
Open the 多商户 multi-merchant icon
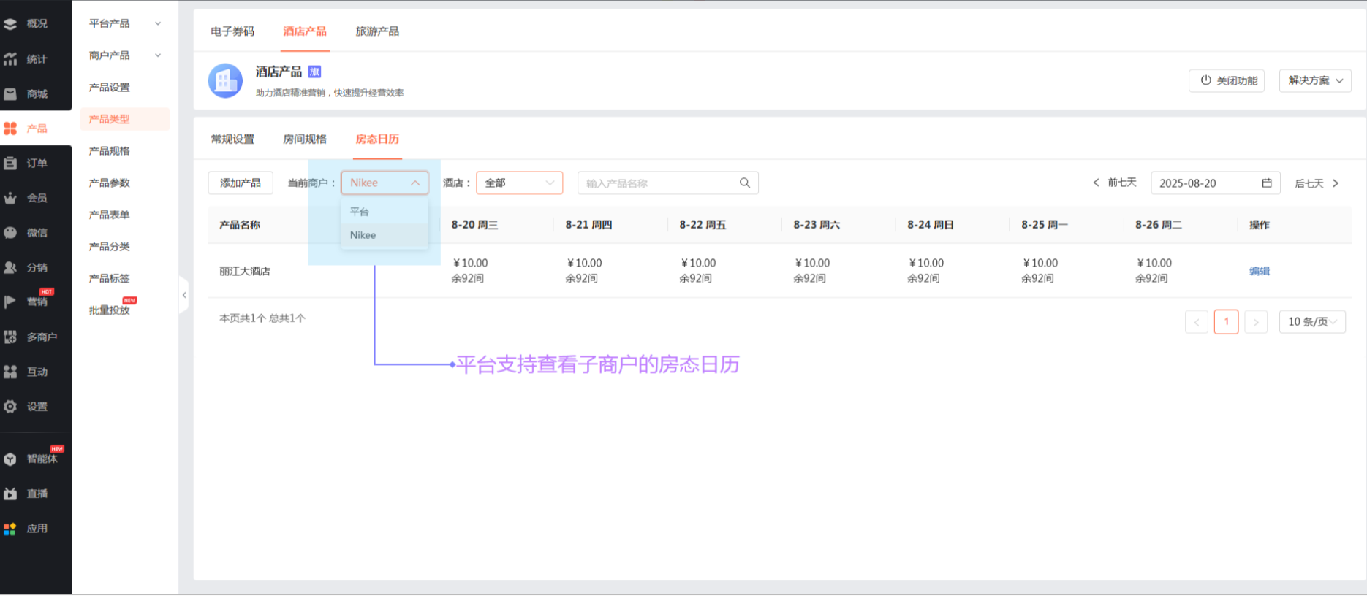(x=10, y=337)
